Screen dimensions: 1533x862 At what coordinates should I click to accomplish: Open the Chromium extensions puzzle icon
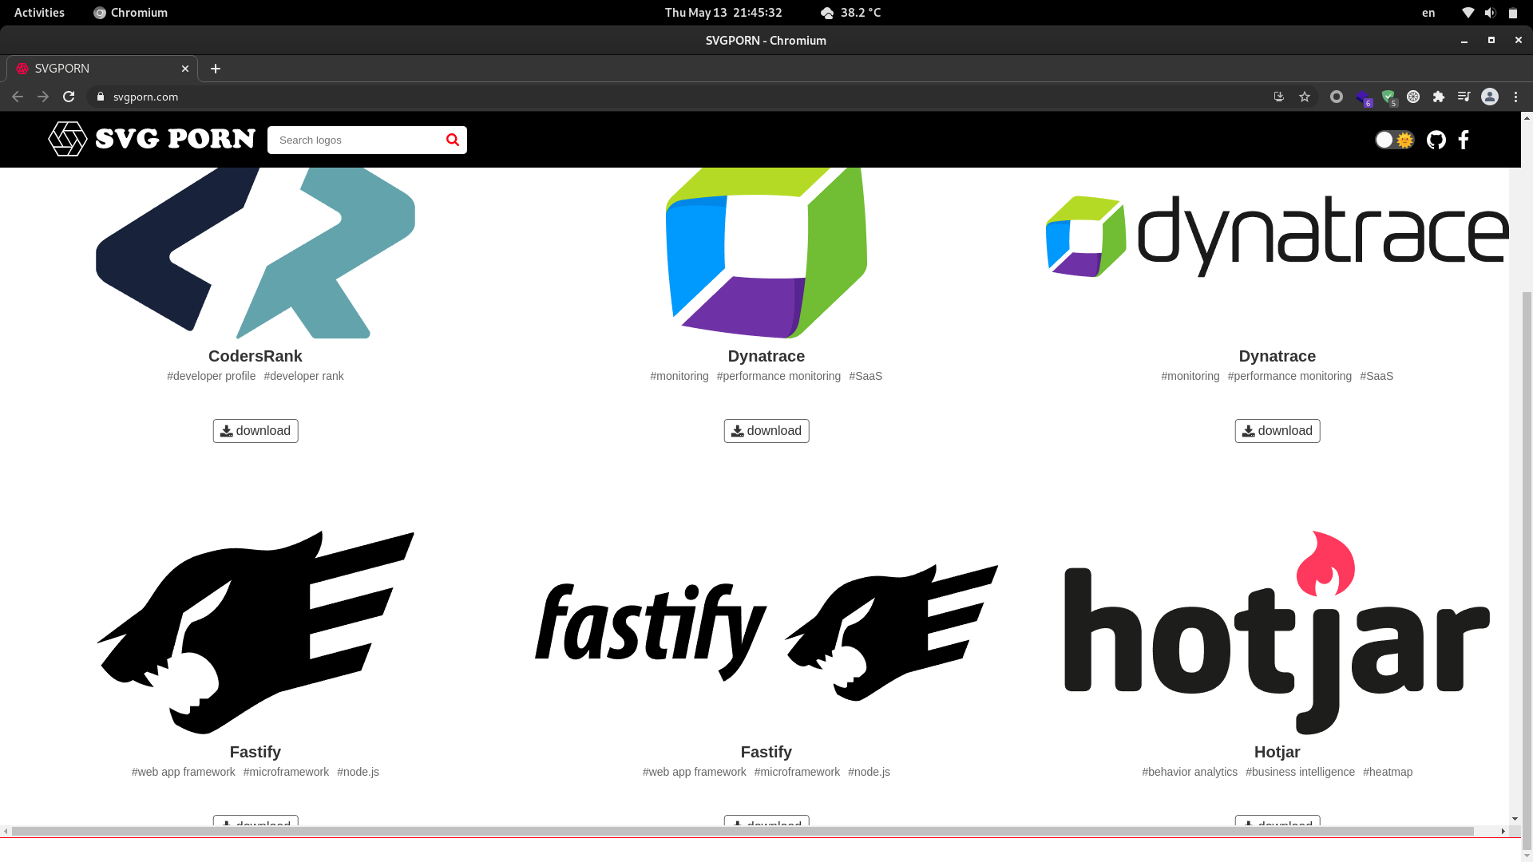[x=1439, y=97]
